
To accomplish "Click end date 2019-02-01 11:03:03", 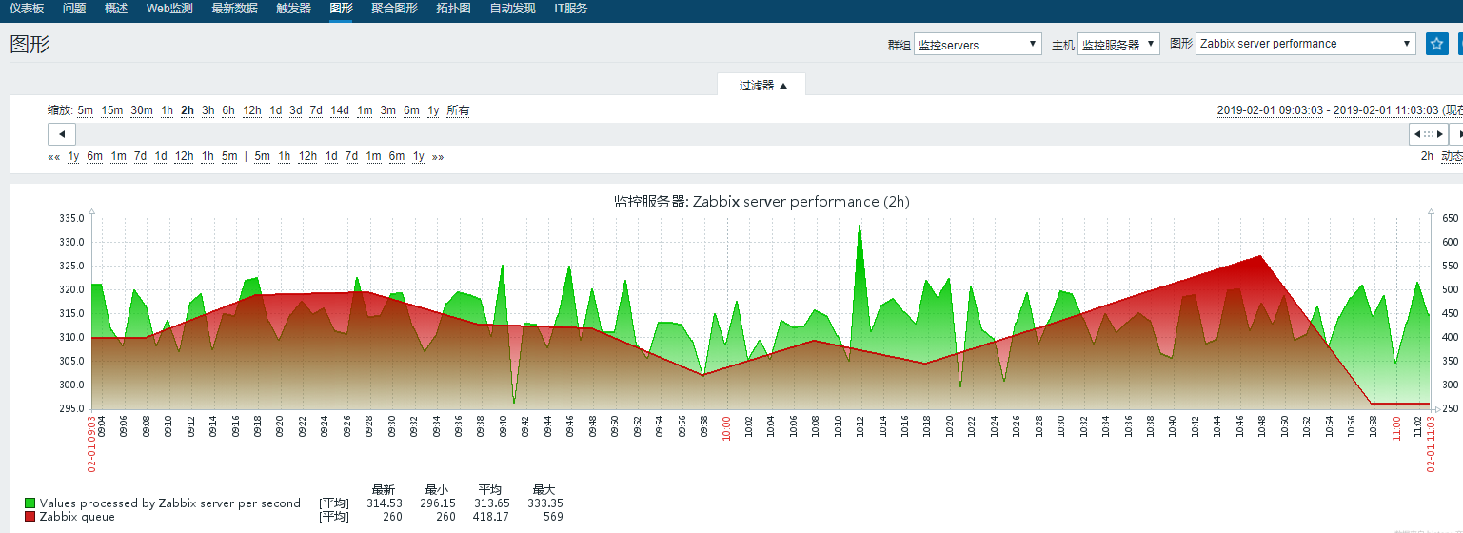I will point(1387,110).
